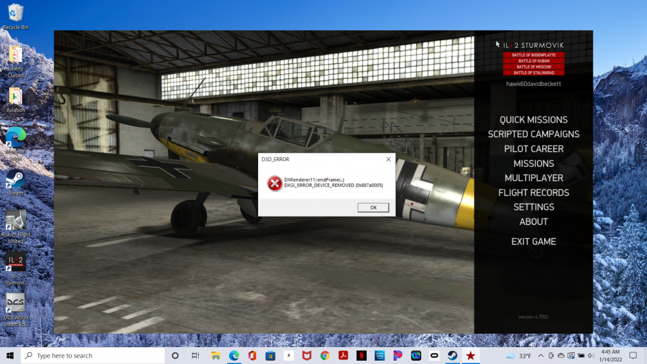Open McAfee from the taskbar

[x=307, y=356]
